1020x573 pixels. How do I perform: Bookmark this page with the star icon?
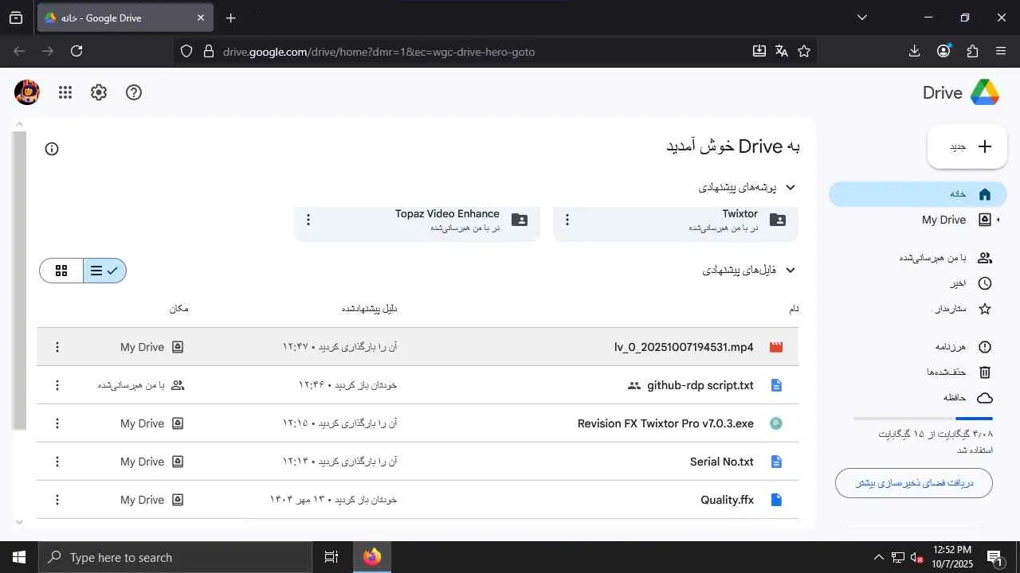pos(804,51)
